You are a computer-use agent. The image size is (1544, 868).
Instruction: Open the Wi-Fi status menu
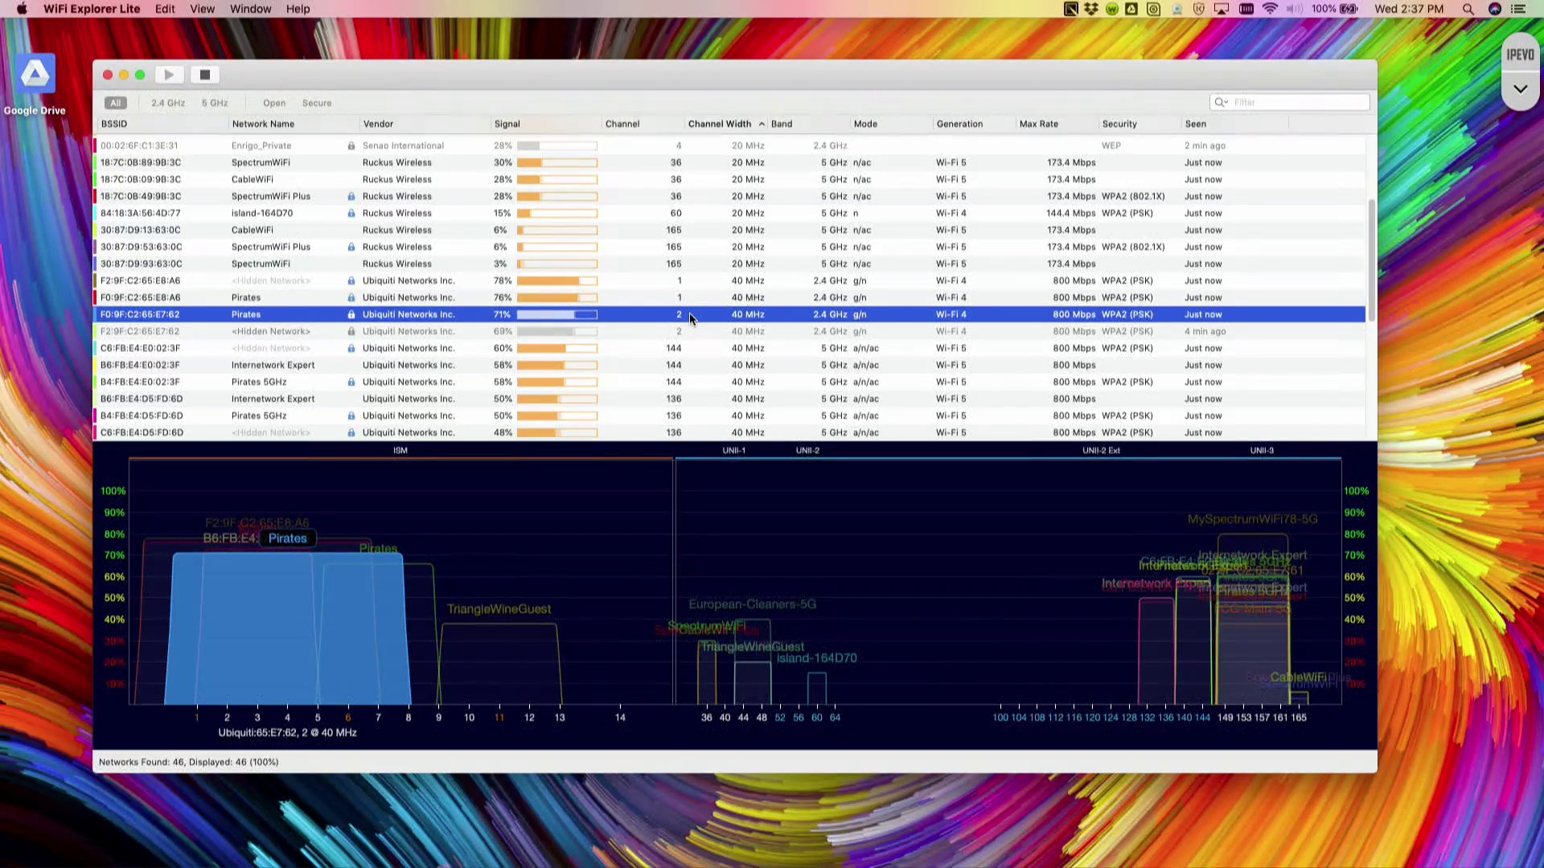(x=1271, y=9)
